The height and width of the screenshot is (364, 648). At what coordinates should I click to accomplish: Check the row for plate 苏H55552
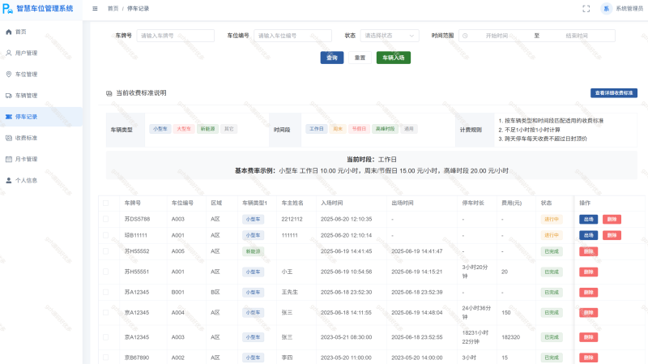[106, 251]
